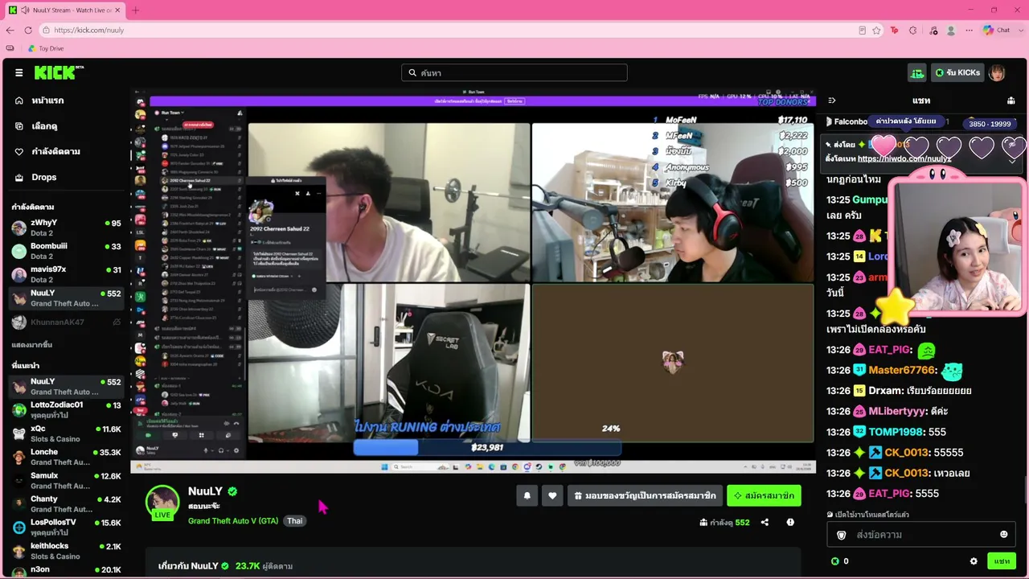Open the browser extensions puzzle icon
Viewport: 1029px width, 579px height.
tap(913, 31)
